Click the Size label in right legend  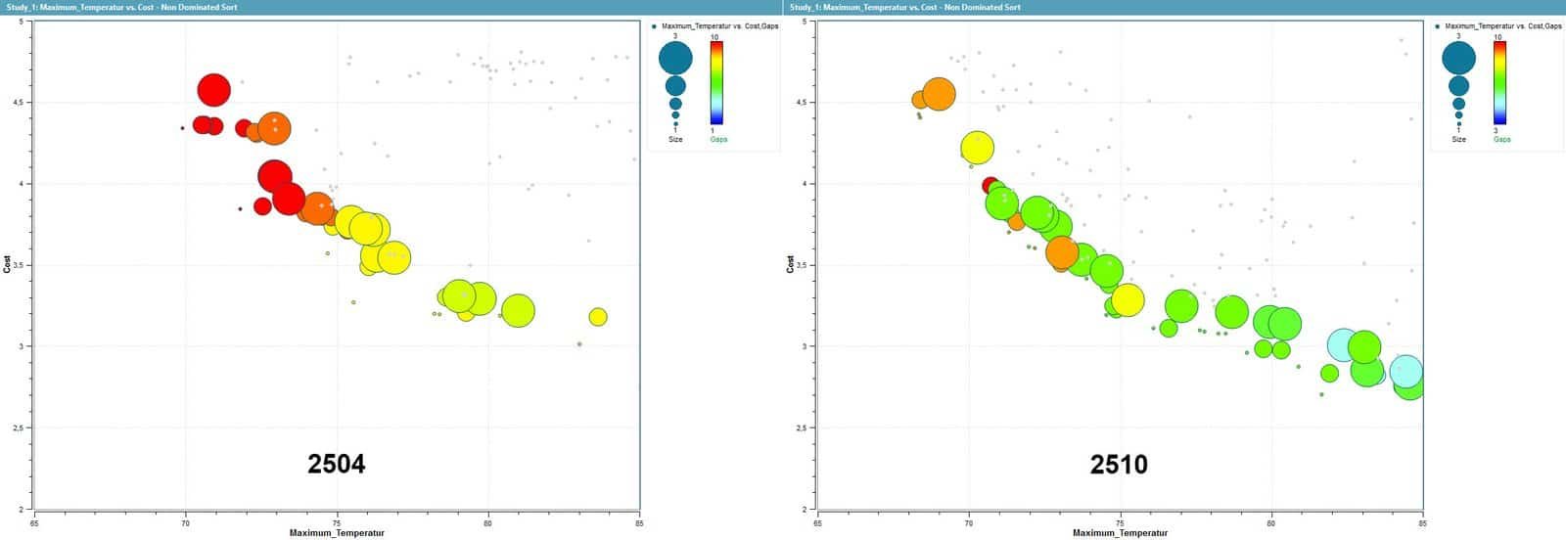click(x=1458, y=140)
